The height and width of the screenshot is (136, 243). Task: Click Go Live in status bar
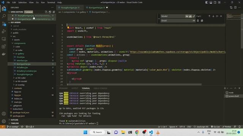215,127
